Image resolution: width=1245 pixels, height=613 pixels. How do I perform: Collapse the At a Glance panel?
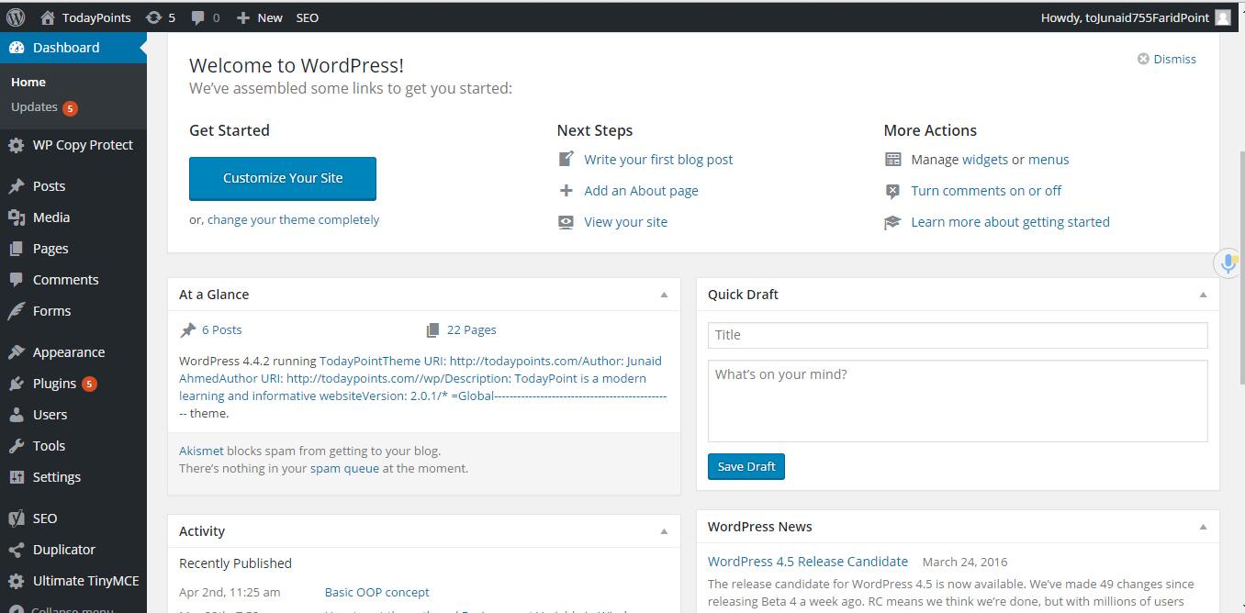664,294
